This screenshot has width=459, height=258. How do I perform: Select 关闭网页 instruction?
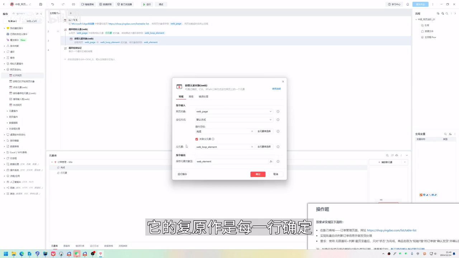pos(17,105)
